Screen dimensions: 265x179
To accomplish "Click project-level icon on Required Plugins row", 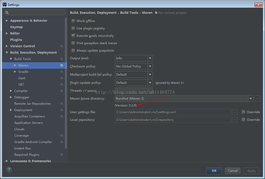I will [x=62, y=155].
